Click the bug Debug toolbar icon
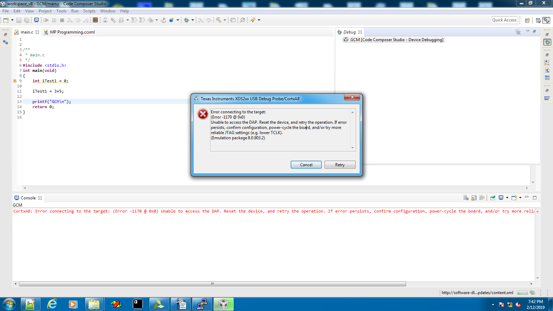553x311 pixels. (186, 20)
